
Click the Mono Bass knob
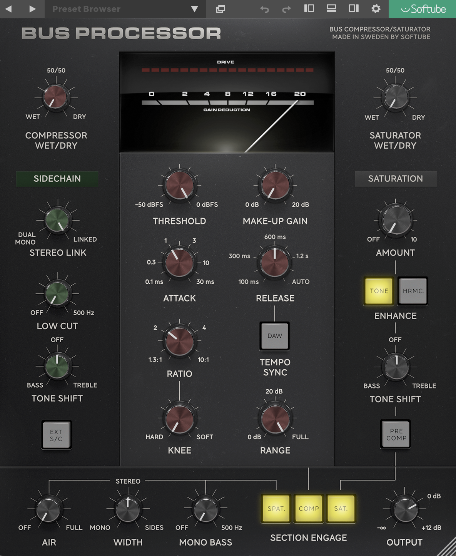(x=206, y=509)
